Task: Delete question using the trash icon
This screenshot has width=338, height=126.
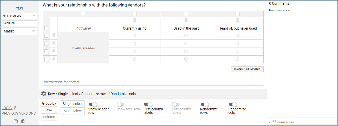Action: tap(23, 121)
